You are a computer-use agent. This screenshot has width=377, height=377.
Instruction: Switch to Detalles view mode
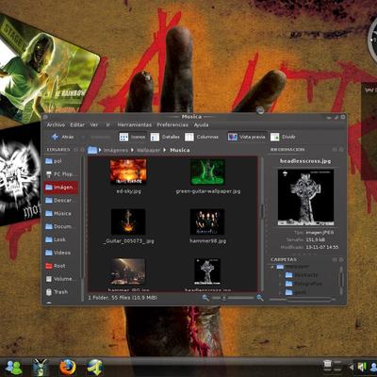(165, 137)
